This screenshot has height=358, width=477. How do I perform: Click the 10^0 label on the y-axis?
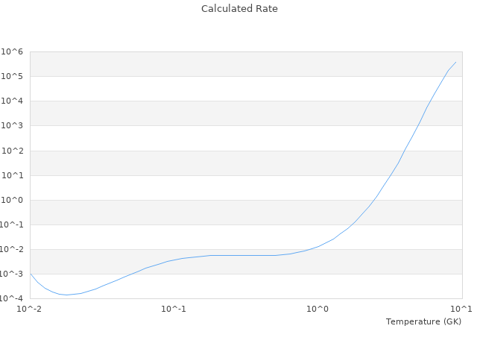click(13, 200)
